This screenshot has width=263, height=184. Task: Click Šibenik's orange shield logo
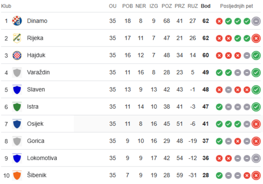tap(17, 175)
